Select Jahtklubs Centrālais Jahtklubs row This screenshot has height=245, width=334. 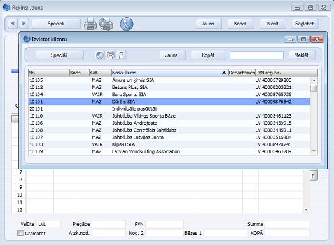coord(169,130)
